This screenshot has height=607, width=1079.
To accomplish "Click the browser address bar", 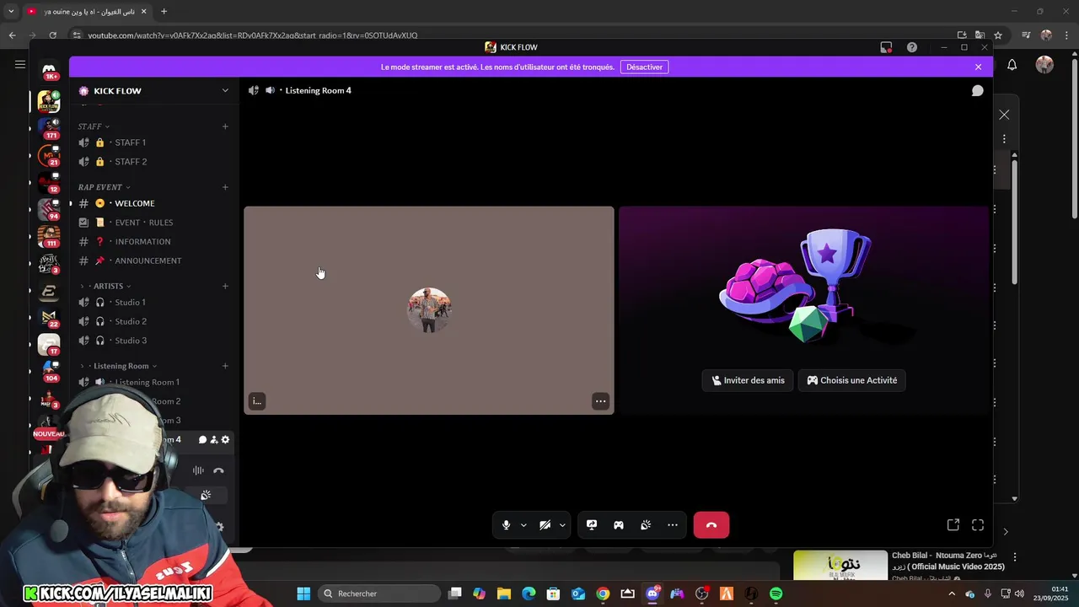I will pos(506,35).
